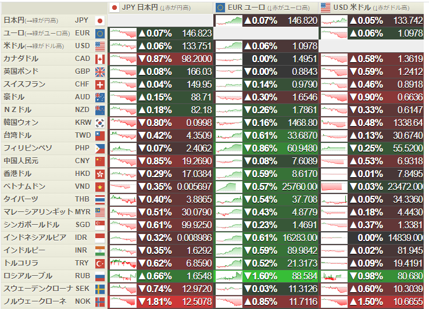Click the RUB/EUR rate cell 88.584
This screenshot has height=309, width=429.
pos(304,276)
